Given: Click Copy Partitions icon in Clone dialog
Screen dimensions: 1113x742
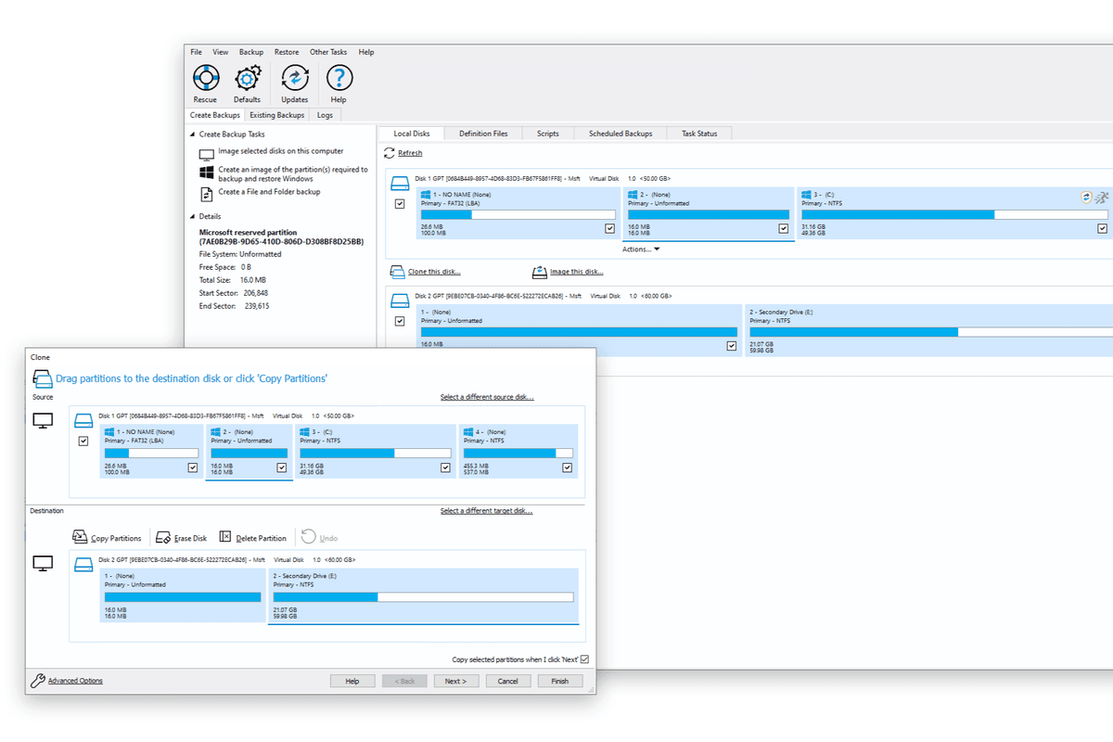Looking at the screenshot, I should pos(80,537).
